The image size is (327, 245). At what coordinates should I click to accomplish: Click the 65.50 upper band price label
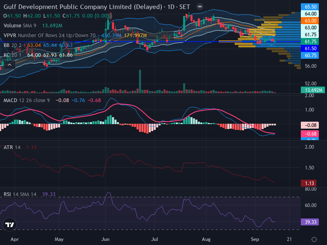[310, 7]
